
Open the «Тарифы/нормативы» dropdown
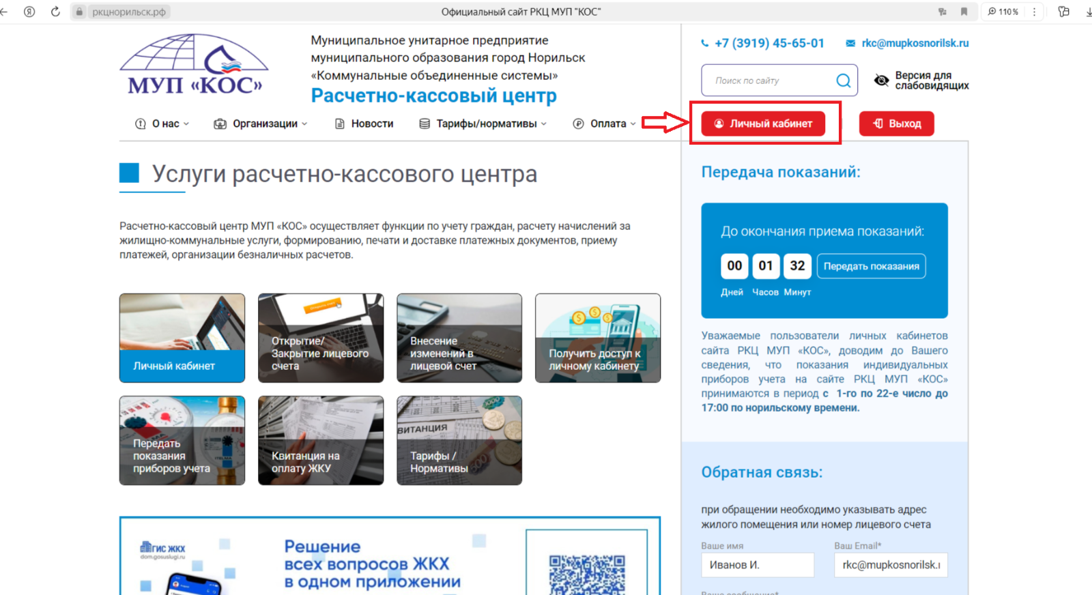[483, 124]
